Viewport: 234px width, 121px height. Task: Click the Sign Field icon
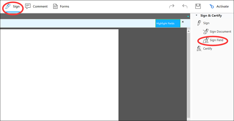point(206,40)
